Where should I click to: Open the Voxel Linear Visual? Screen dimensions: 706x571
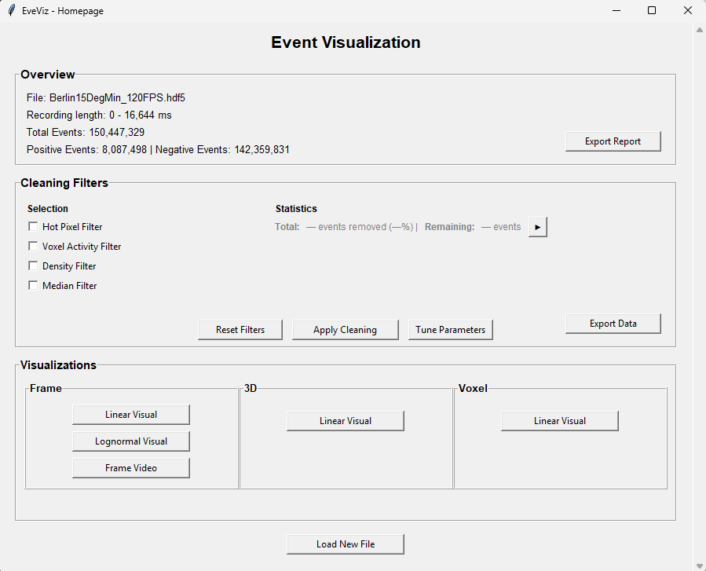559,420
